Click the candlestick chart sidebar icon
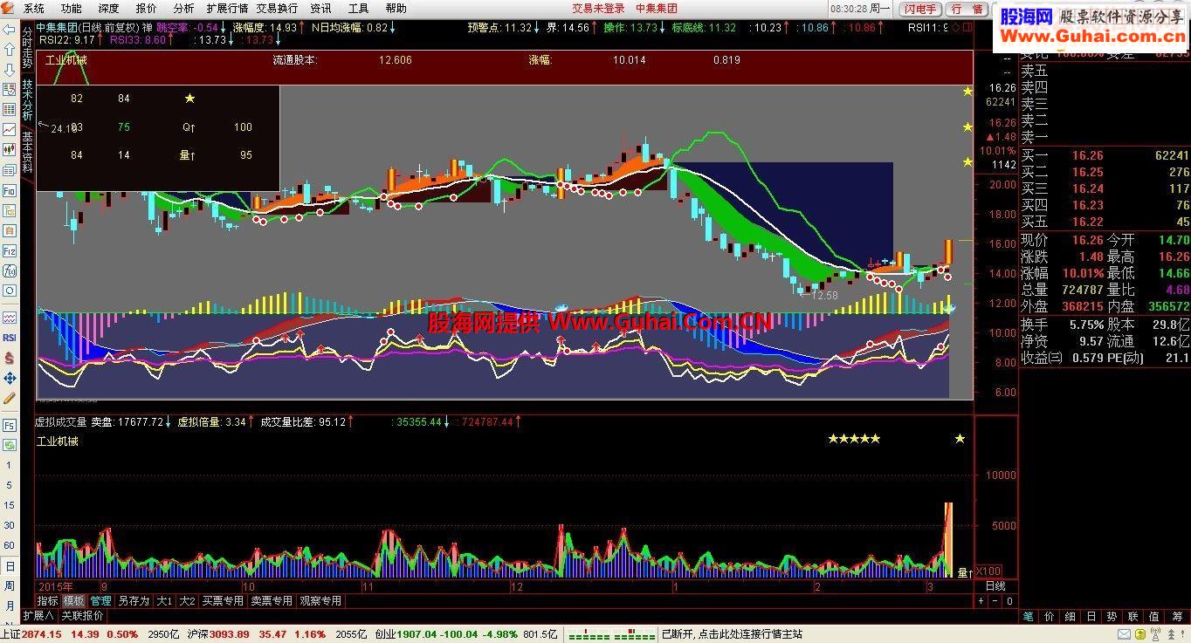 click(x=10, y=149)
